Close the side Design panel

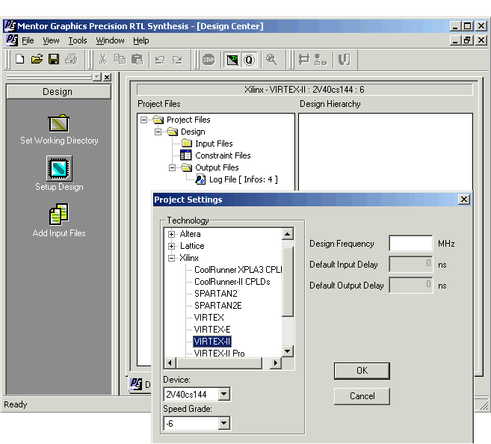(x=107, y=77)
